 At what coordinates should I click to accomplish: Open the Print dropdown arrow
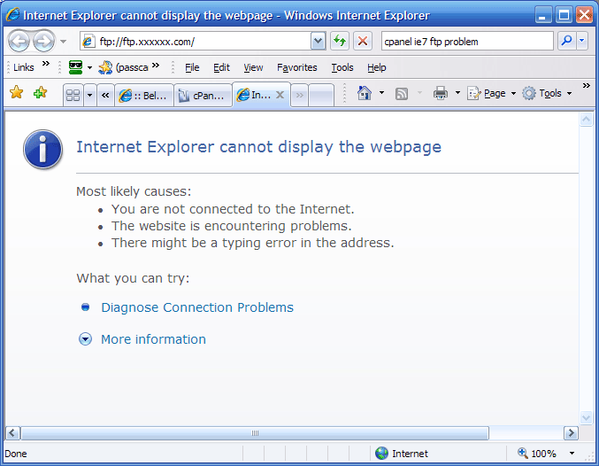457,93
